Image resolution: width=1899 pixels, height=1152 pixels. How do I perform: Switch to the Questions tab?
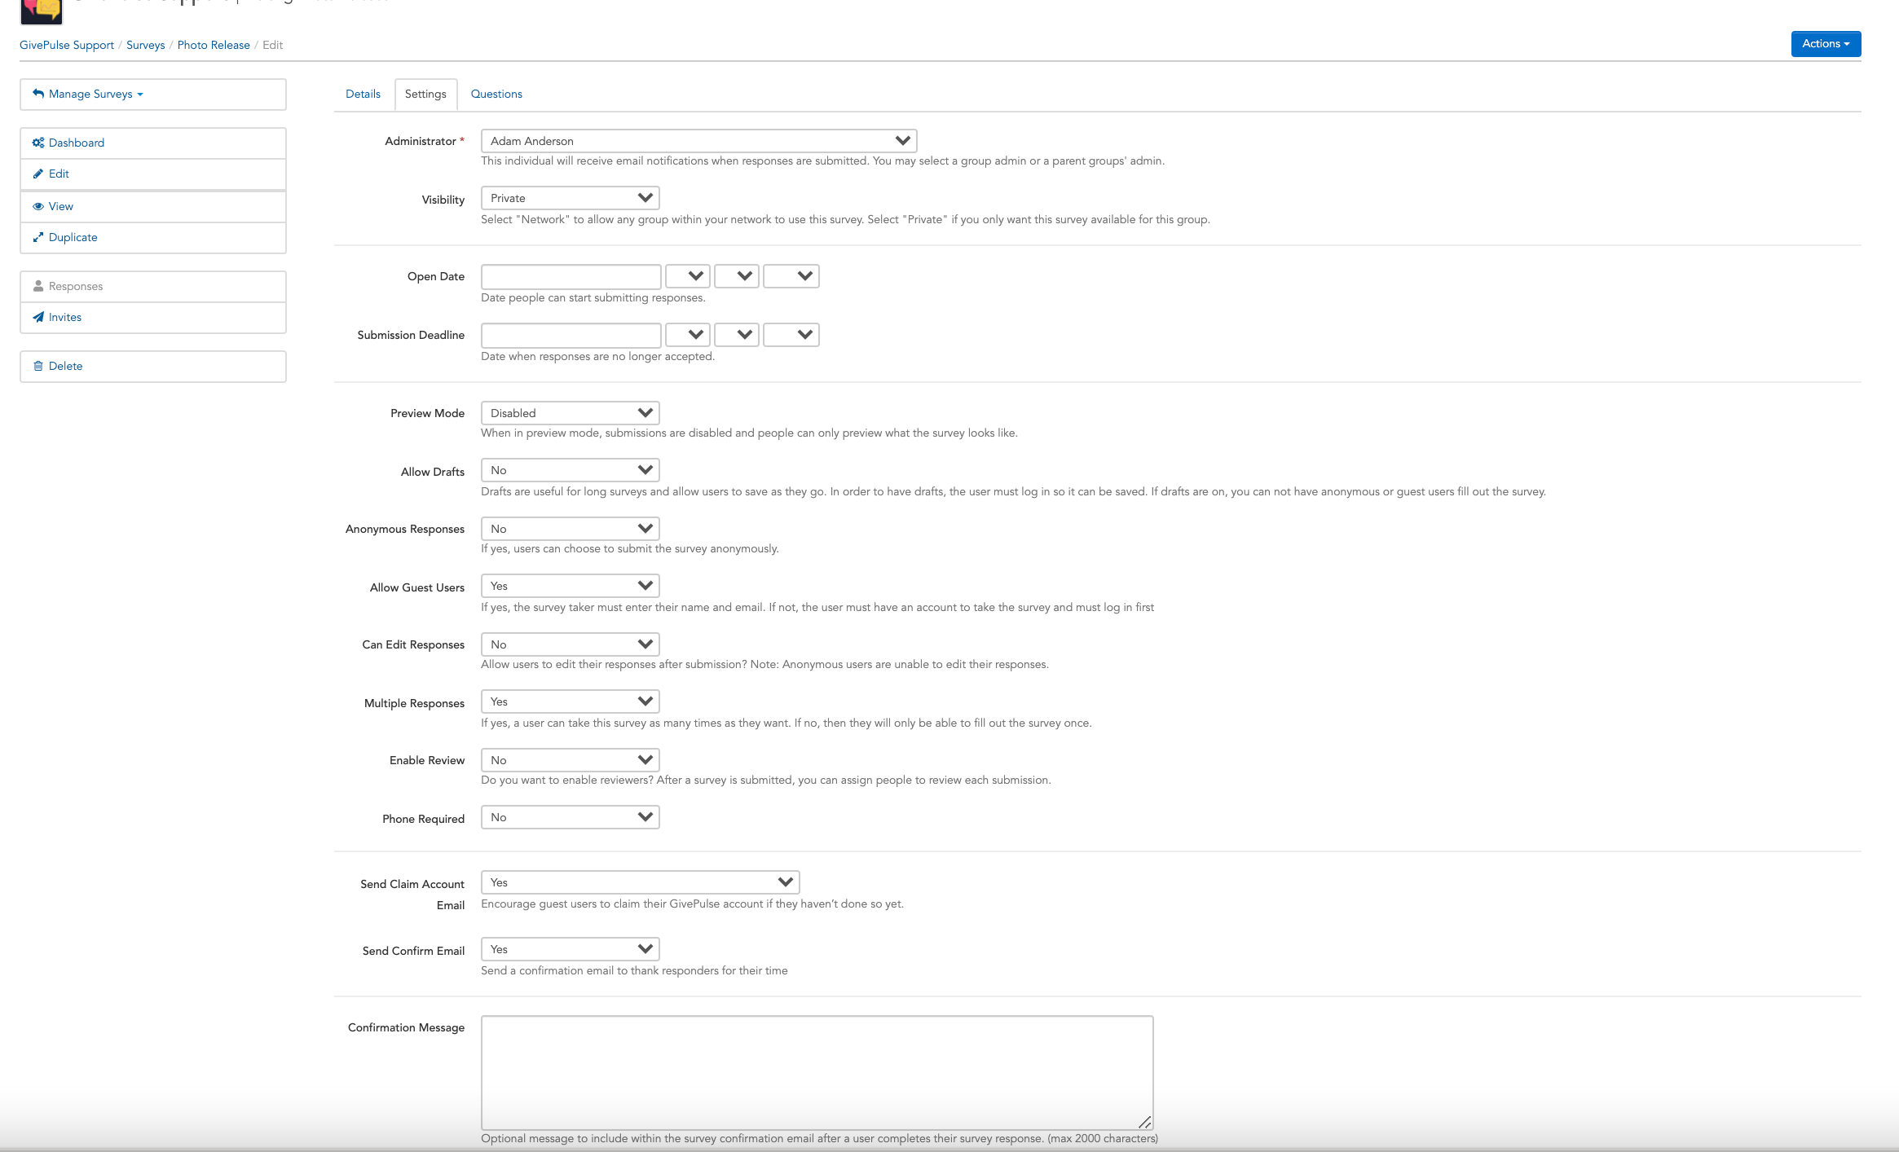point(496,94)
